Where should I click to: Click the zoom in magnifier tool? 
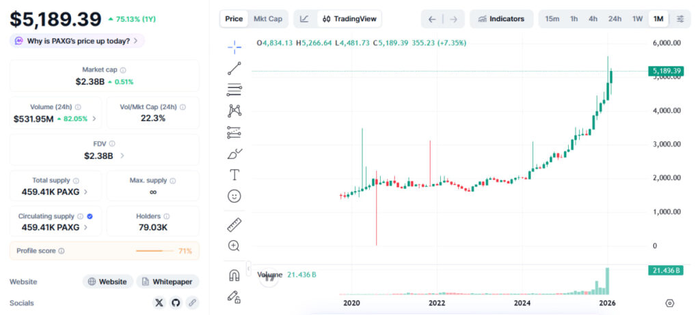[234, 246]
